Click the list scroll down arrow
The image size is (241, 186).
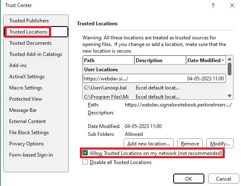coord(230,96)
